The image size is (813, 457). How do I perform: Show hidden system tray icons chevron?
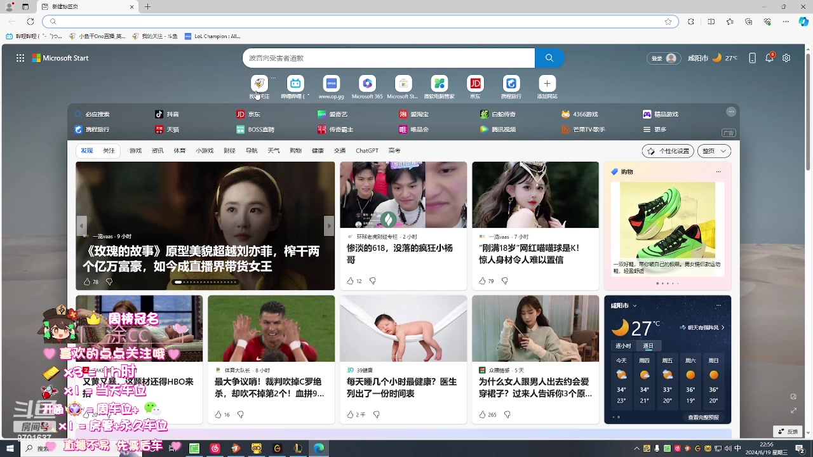click(637, 449)
